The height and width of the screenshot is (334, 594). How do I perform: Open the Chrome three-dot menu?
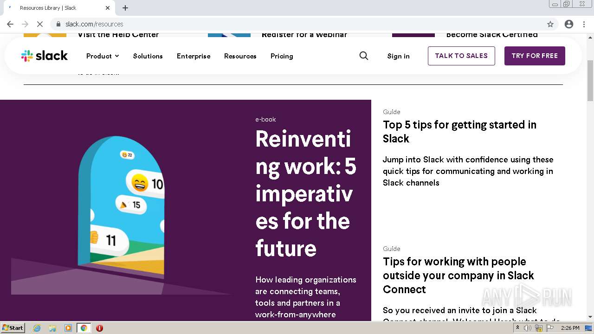coord(584,24)
